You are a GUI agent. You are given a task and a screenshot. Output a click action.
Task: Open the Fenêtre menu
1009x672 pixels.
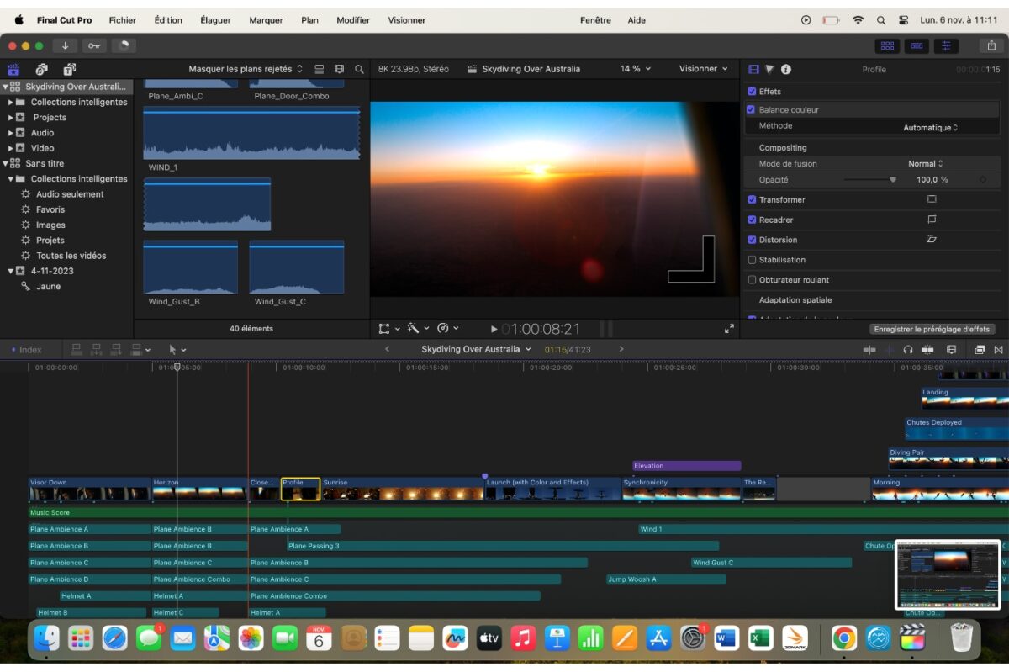pyautogui.click(x=595, y=20)
